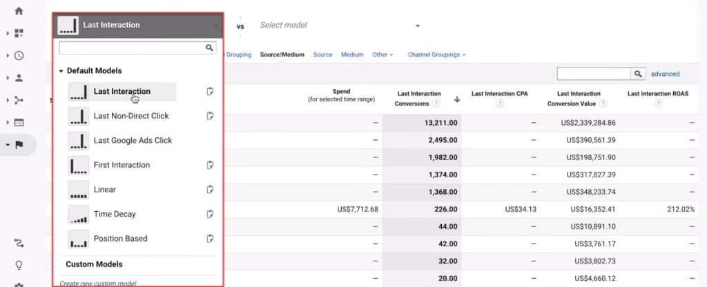Click 'Create new custom model' link

click(x=97, y=283)
